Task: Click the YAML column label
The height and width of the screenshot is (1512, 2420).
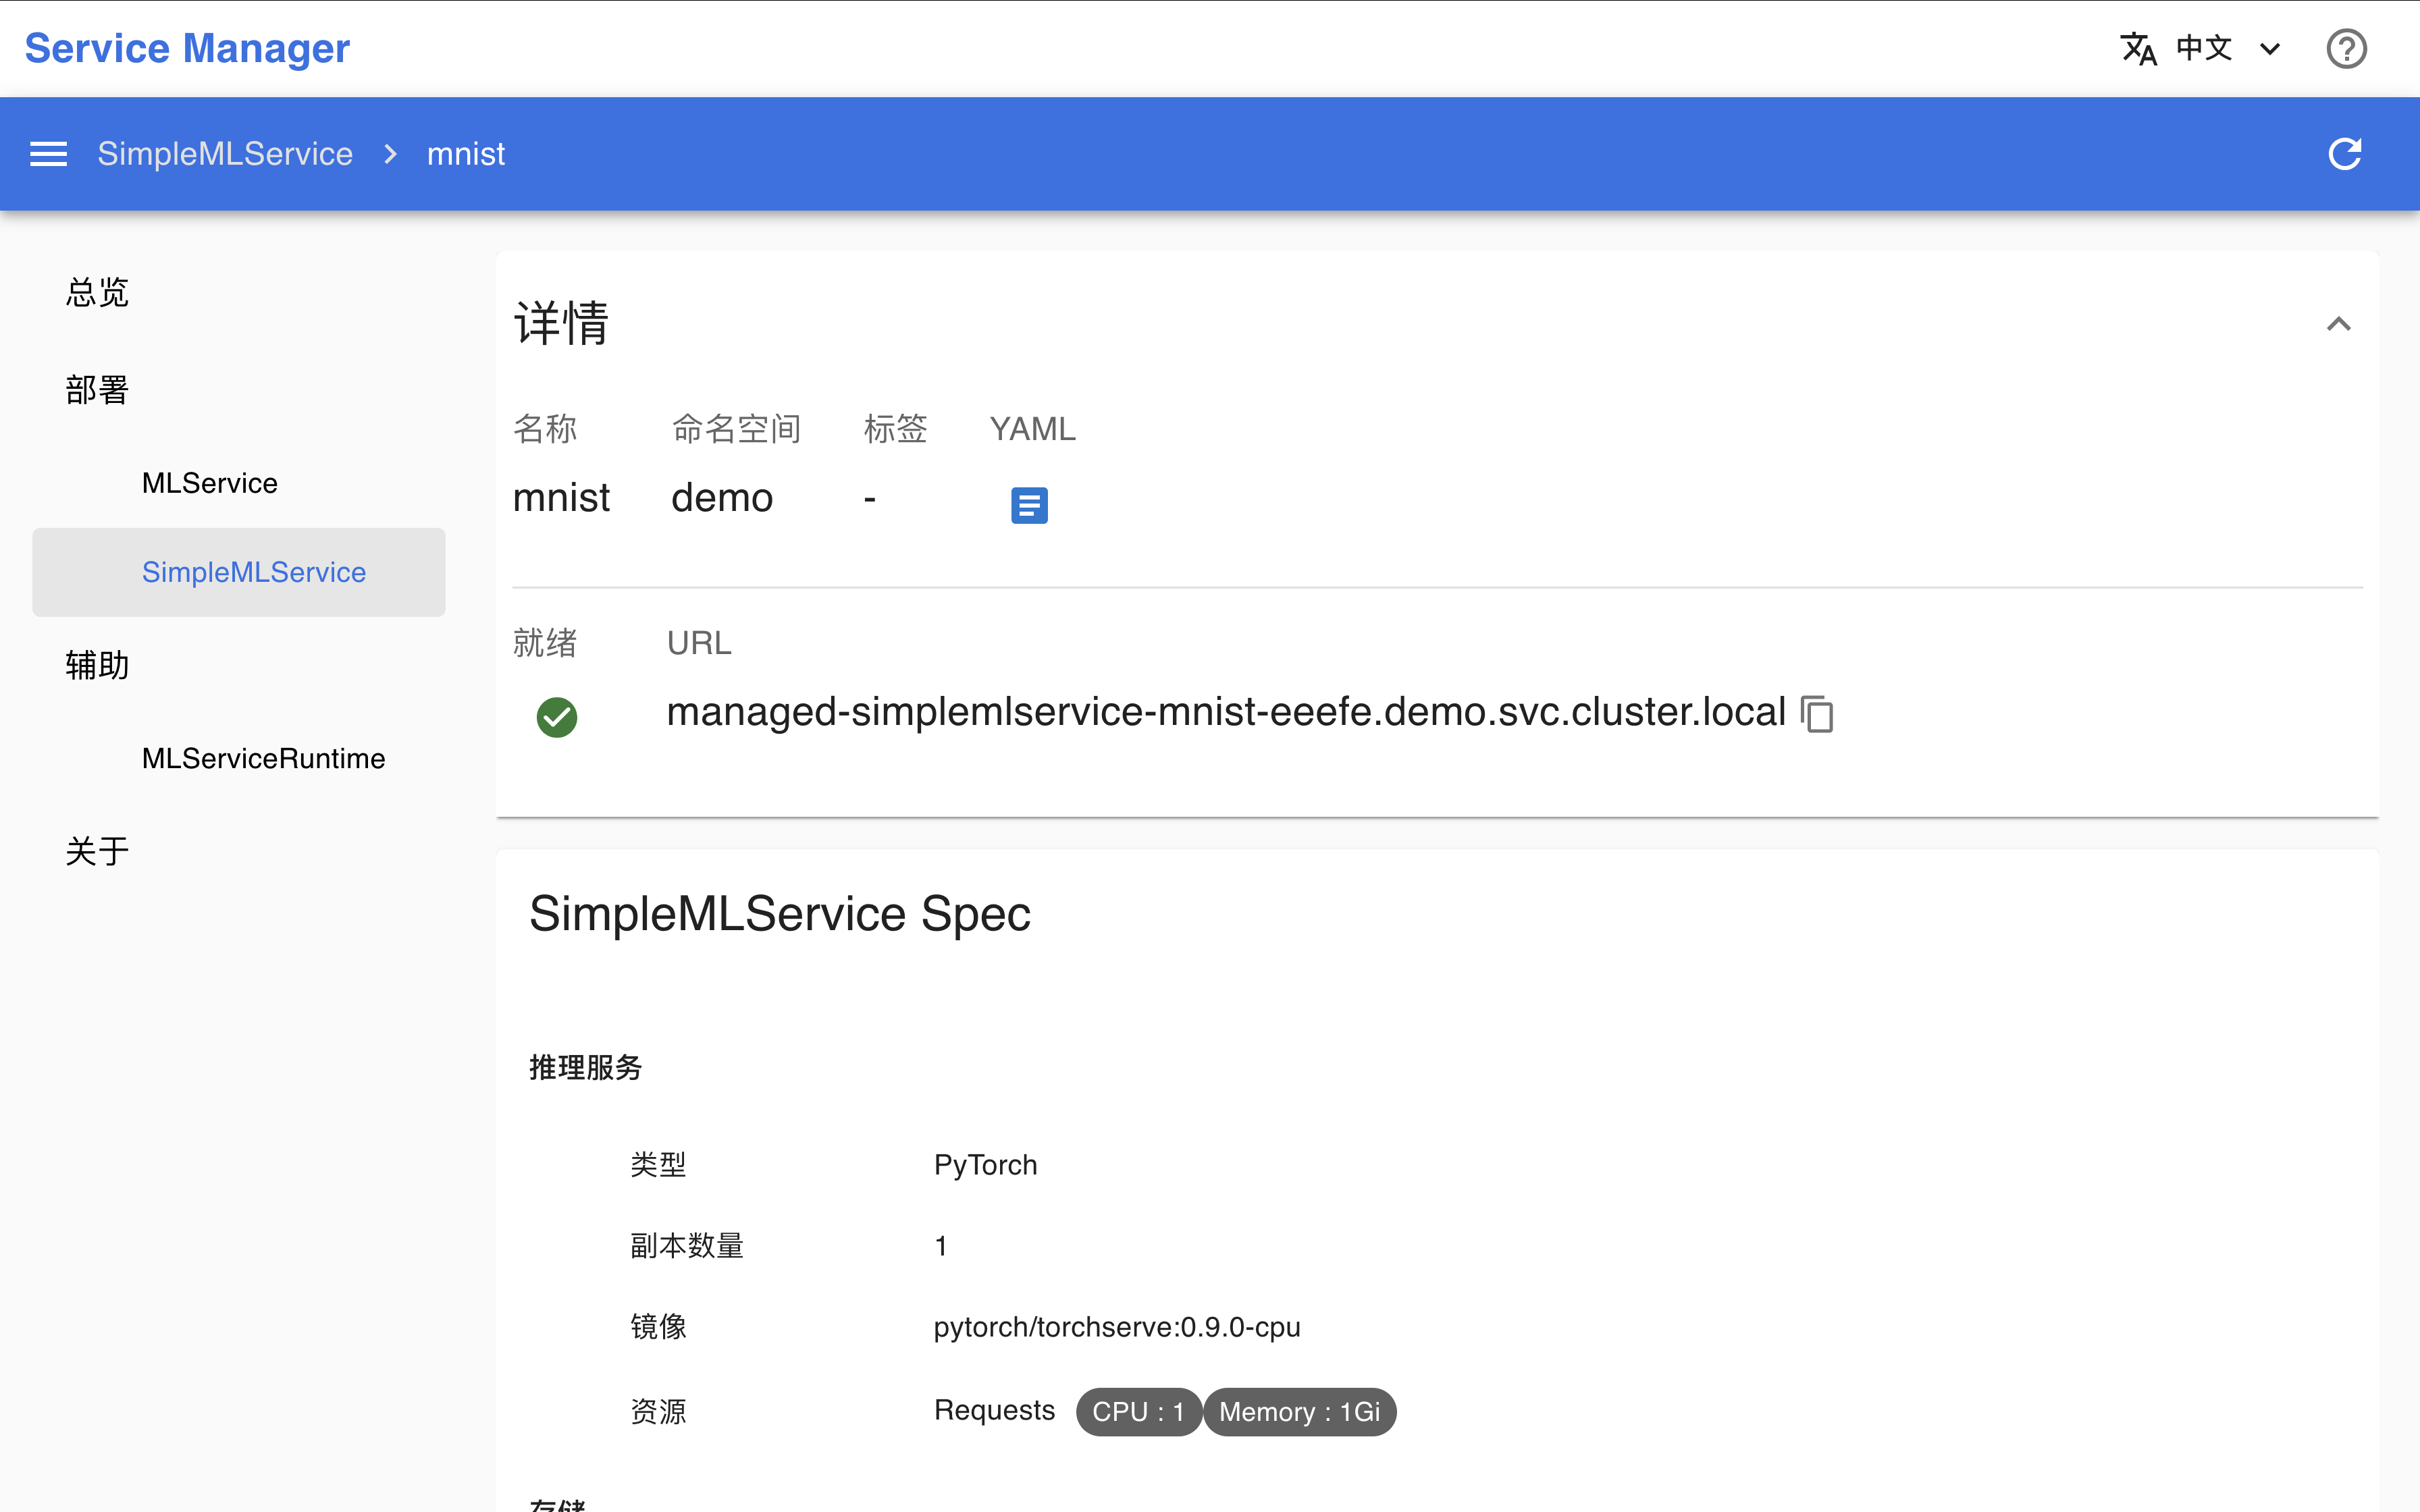Action: (x=1033, y=429)
